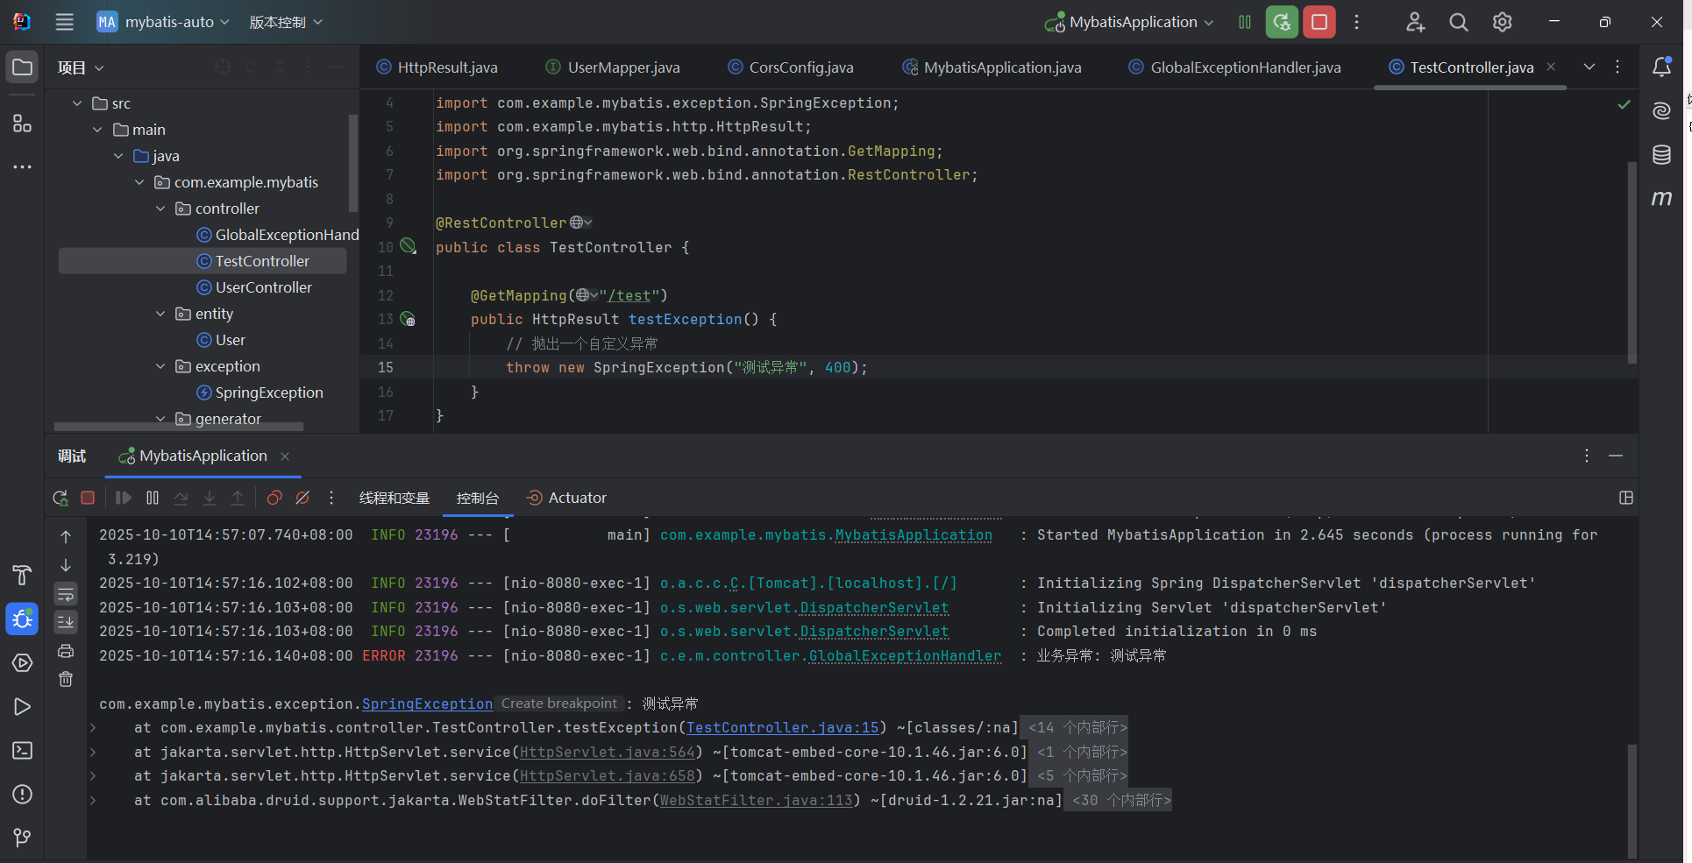The width and height of the screenshot is (1692, 863).
Task: Open the Git version control tool window
Action: coord(22,838)
